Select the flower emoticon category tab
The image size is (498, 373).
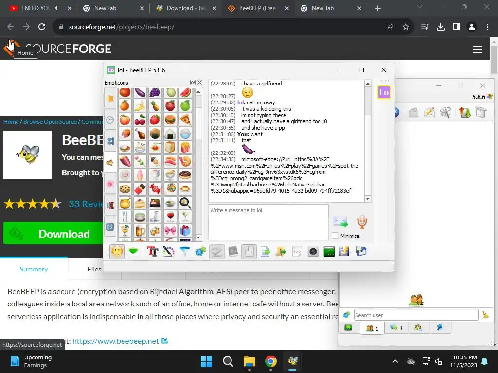tap(110, 184)
